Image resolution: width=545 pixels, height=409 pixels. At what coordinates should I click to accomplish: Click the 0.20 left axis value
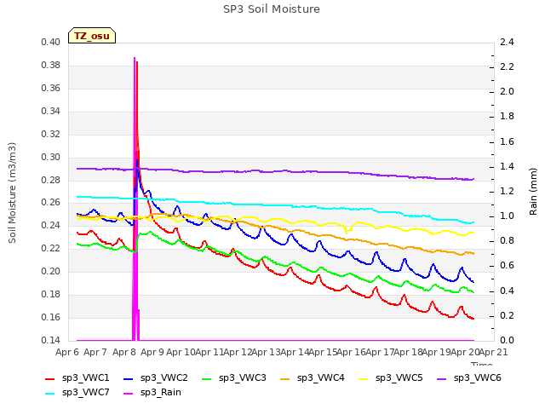(51, 271)
